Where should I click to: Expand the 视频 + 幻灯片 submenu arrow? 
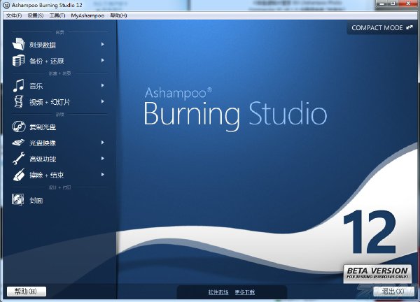coord(103,101)
